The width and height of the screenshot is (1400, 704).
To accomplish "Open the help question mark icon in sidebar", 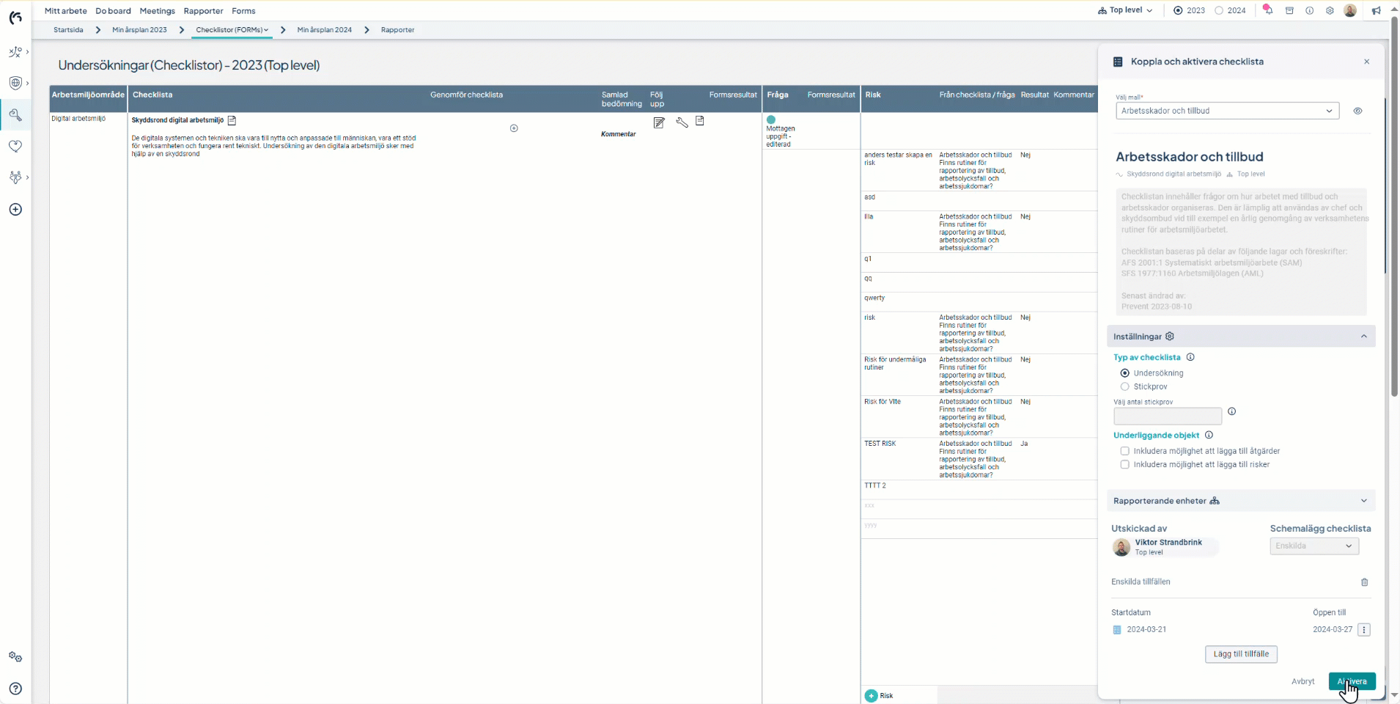I will point(15,689).
